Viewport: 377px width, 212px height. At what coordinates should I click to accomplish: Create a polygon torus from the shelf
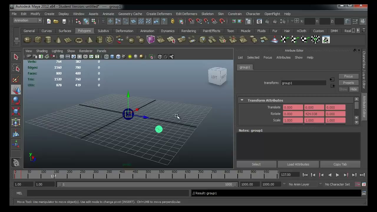[x=79, y=40]
